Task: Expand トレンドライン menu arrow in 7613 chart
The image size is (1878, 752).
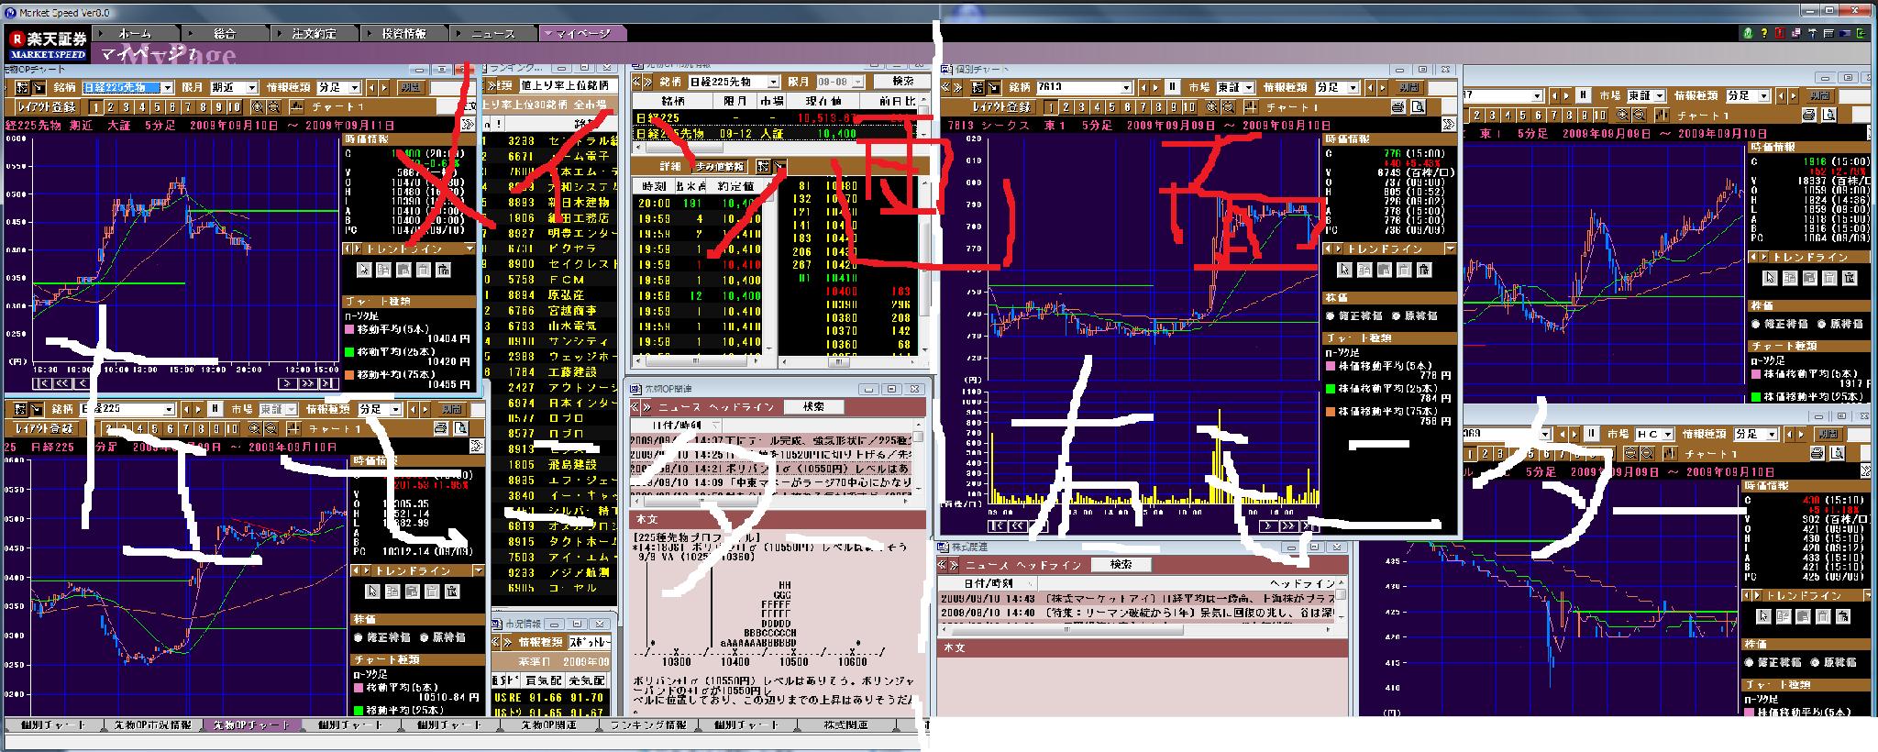Action: click(1450, 249)
